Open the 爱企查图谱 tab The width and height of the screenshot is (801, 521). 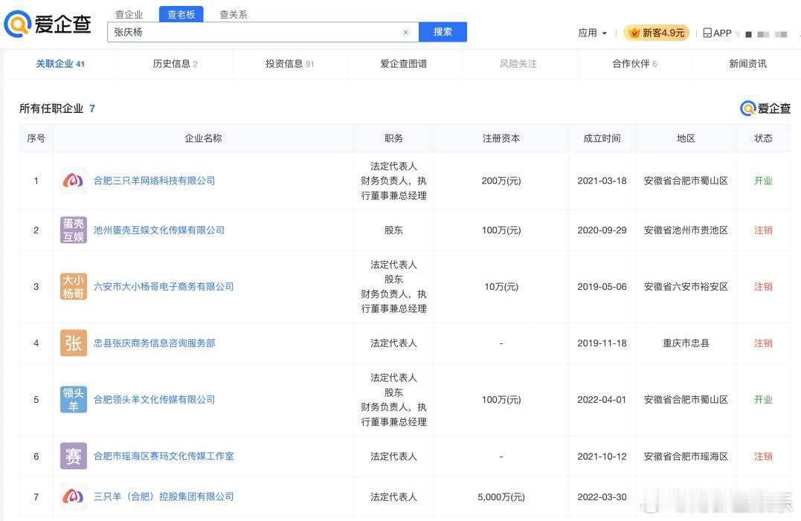click(x=404, y=64)
